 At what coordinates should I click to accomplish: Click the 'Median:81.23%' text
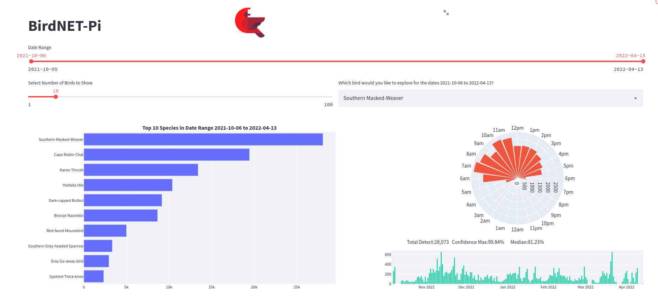527,242
